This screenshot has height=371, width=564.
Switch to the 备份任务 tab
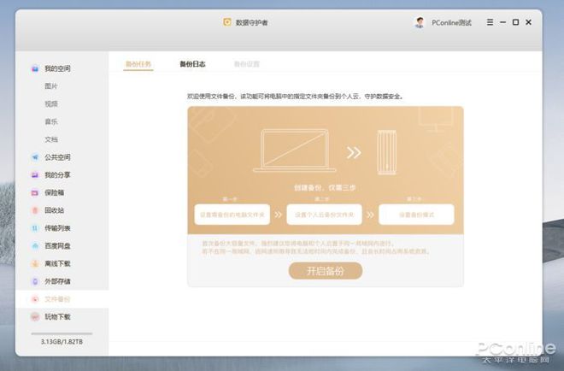coord(138,64)
